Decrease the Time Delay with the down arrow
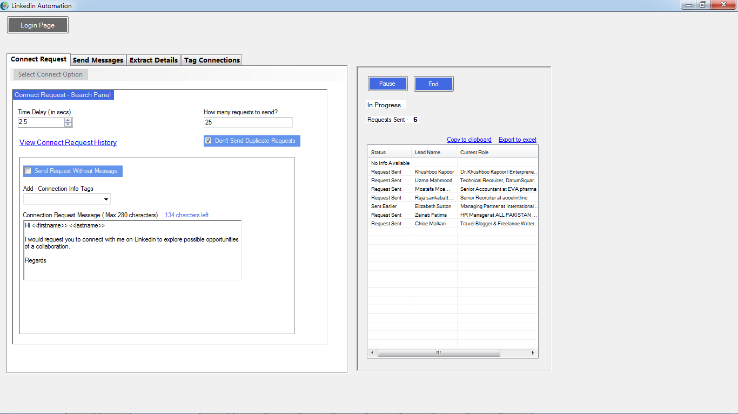 click(x=68, y=125)
